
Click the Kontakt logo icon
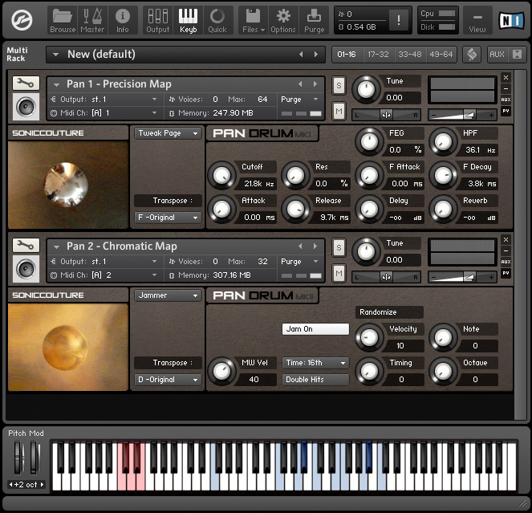click(22, 20)
